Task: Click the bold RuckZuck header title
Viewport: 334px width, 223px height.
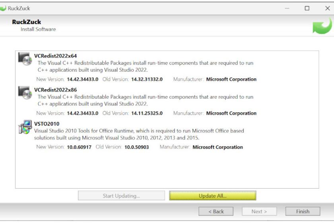Action: coord(26,22)
